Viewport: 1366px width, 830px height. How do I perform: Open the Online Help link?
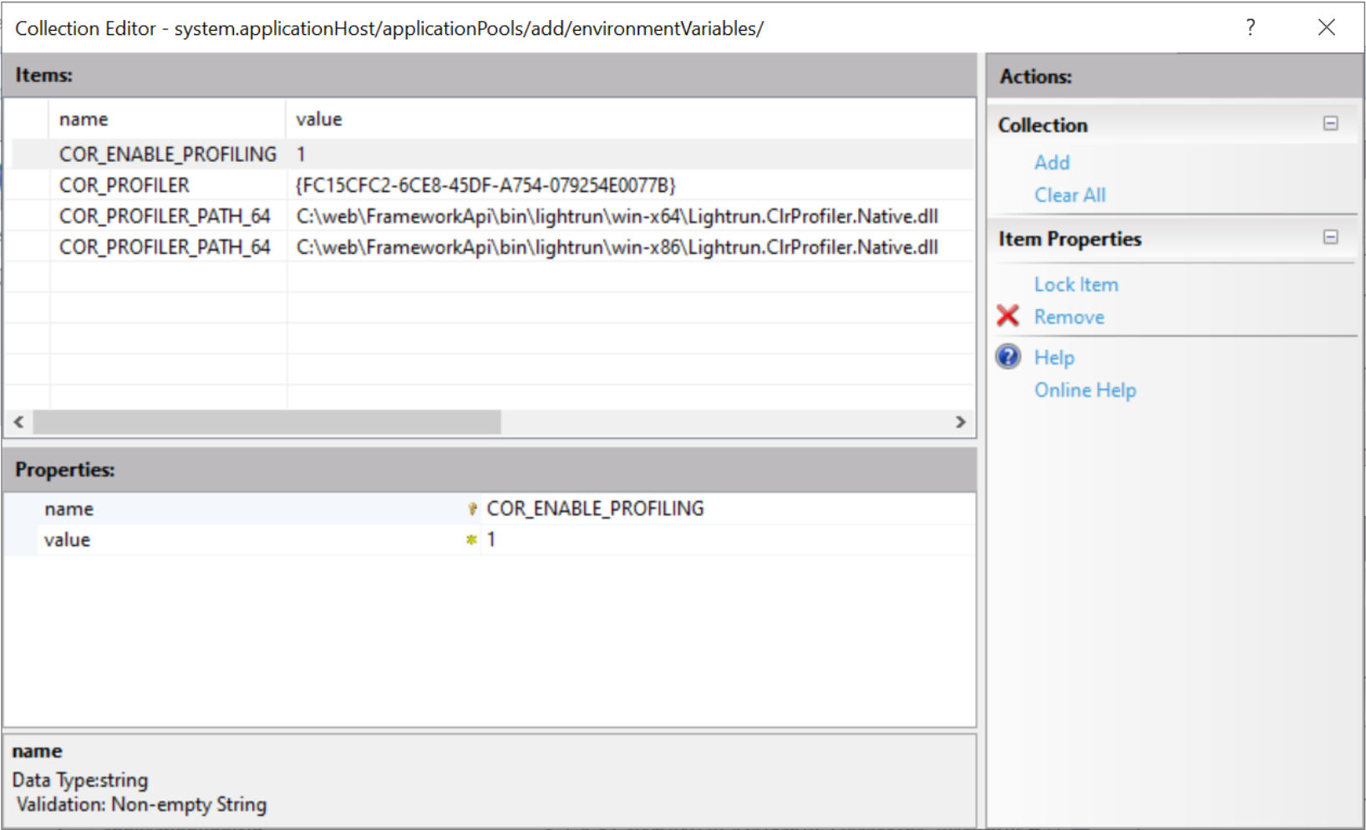pyautogui.click(x=1084, y=391)
